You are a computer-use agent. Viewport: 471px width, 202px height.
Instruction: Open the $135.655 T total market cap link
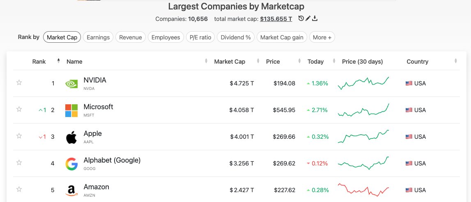click(276, 19)
